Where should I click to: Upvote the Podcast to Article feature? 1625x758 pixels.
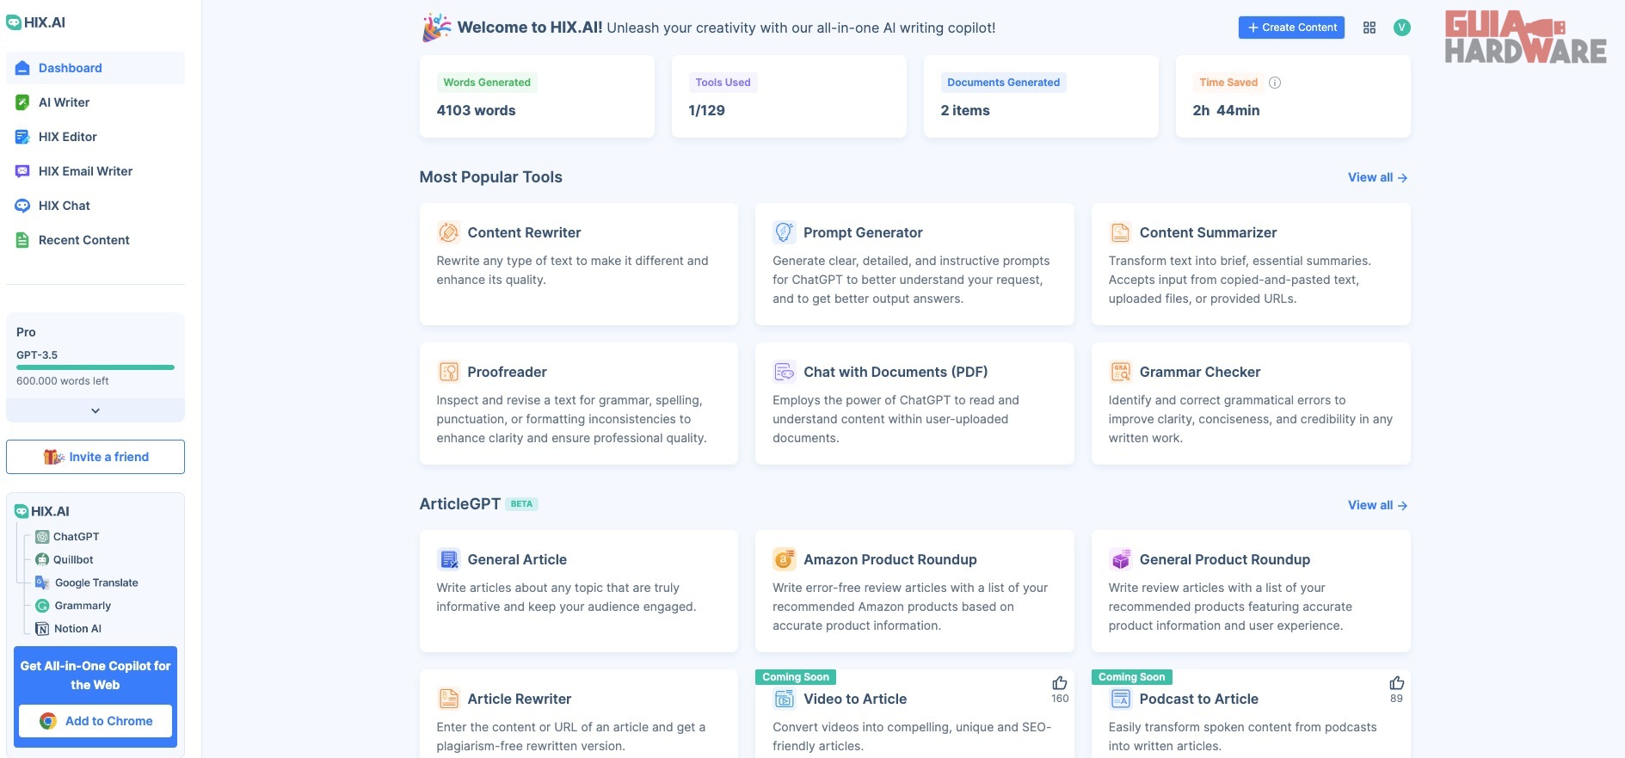1396,683
